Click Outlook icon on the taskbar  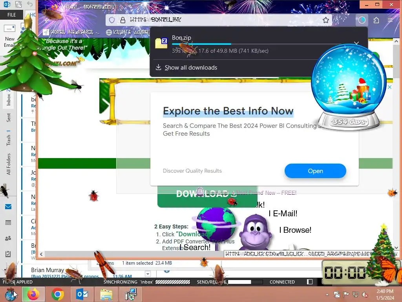82,294
